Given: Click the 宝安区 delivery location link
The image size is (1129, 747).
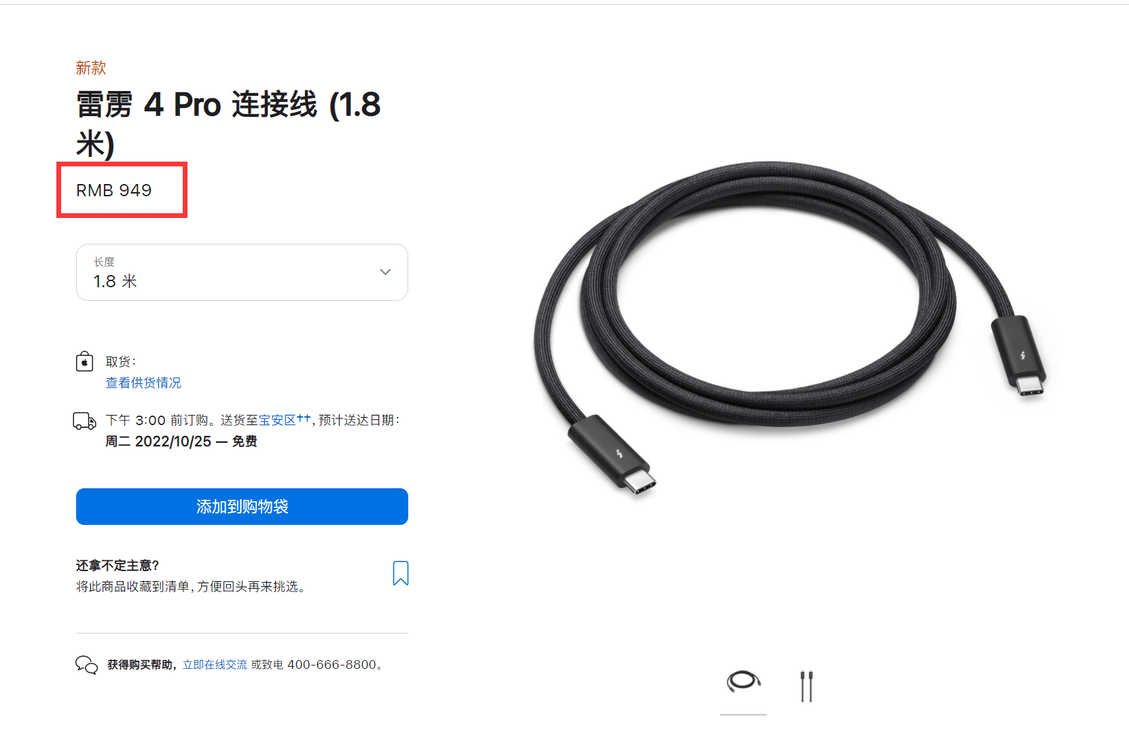Looking at the screenshot, I should pyautogui.click(x=277, y=420).
